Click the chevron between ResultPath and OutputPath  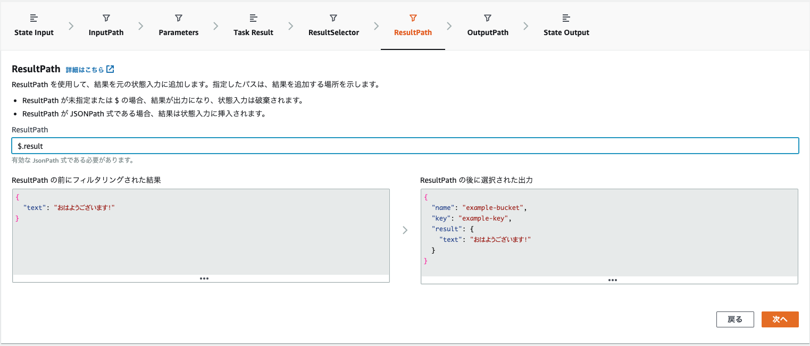(x=450, y=25)
